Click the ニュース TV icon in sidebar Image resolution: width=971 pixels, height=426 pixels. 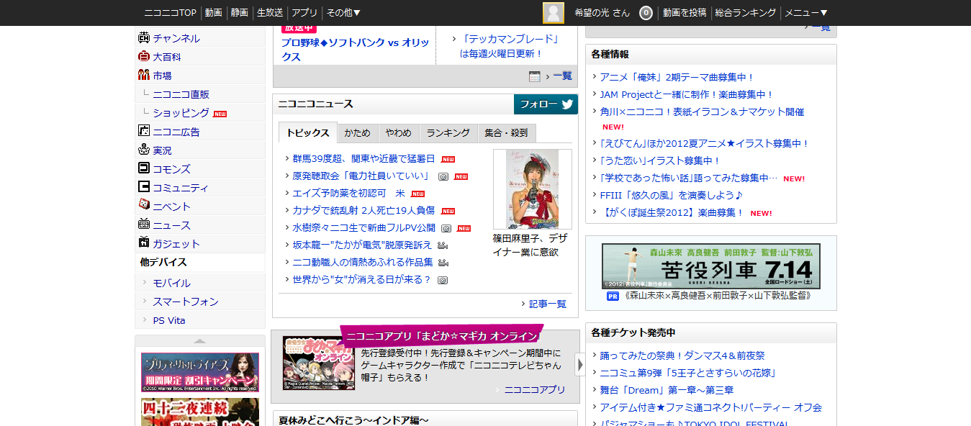(144, 225)
